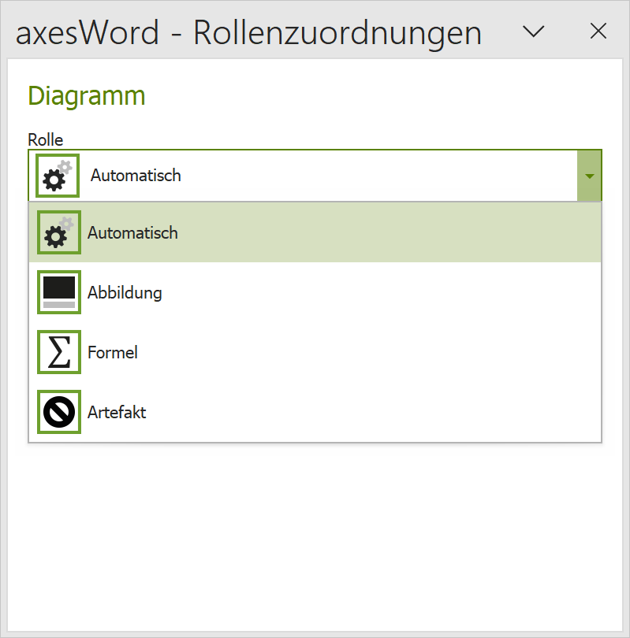
Task: Click the Diagramm heading
Action: [86, 96]
